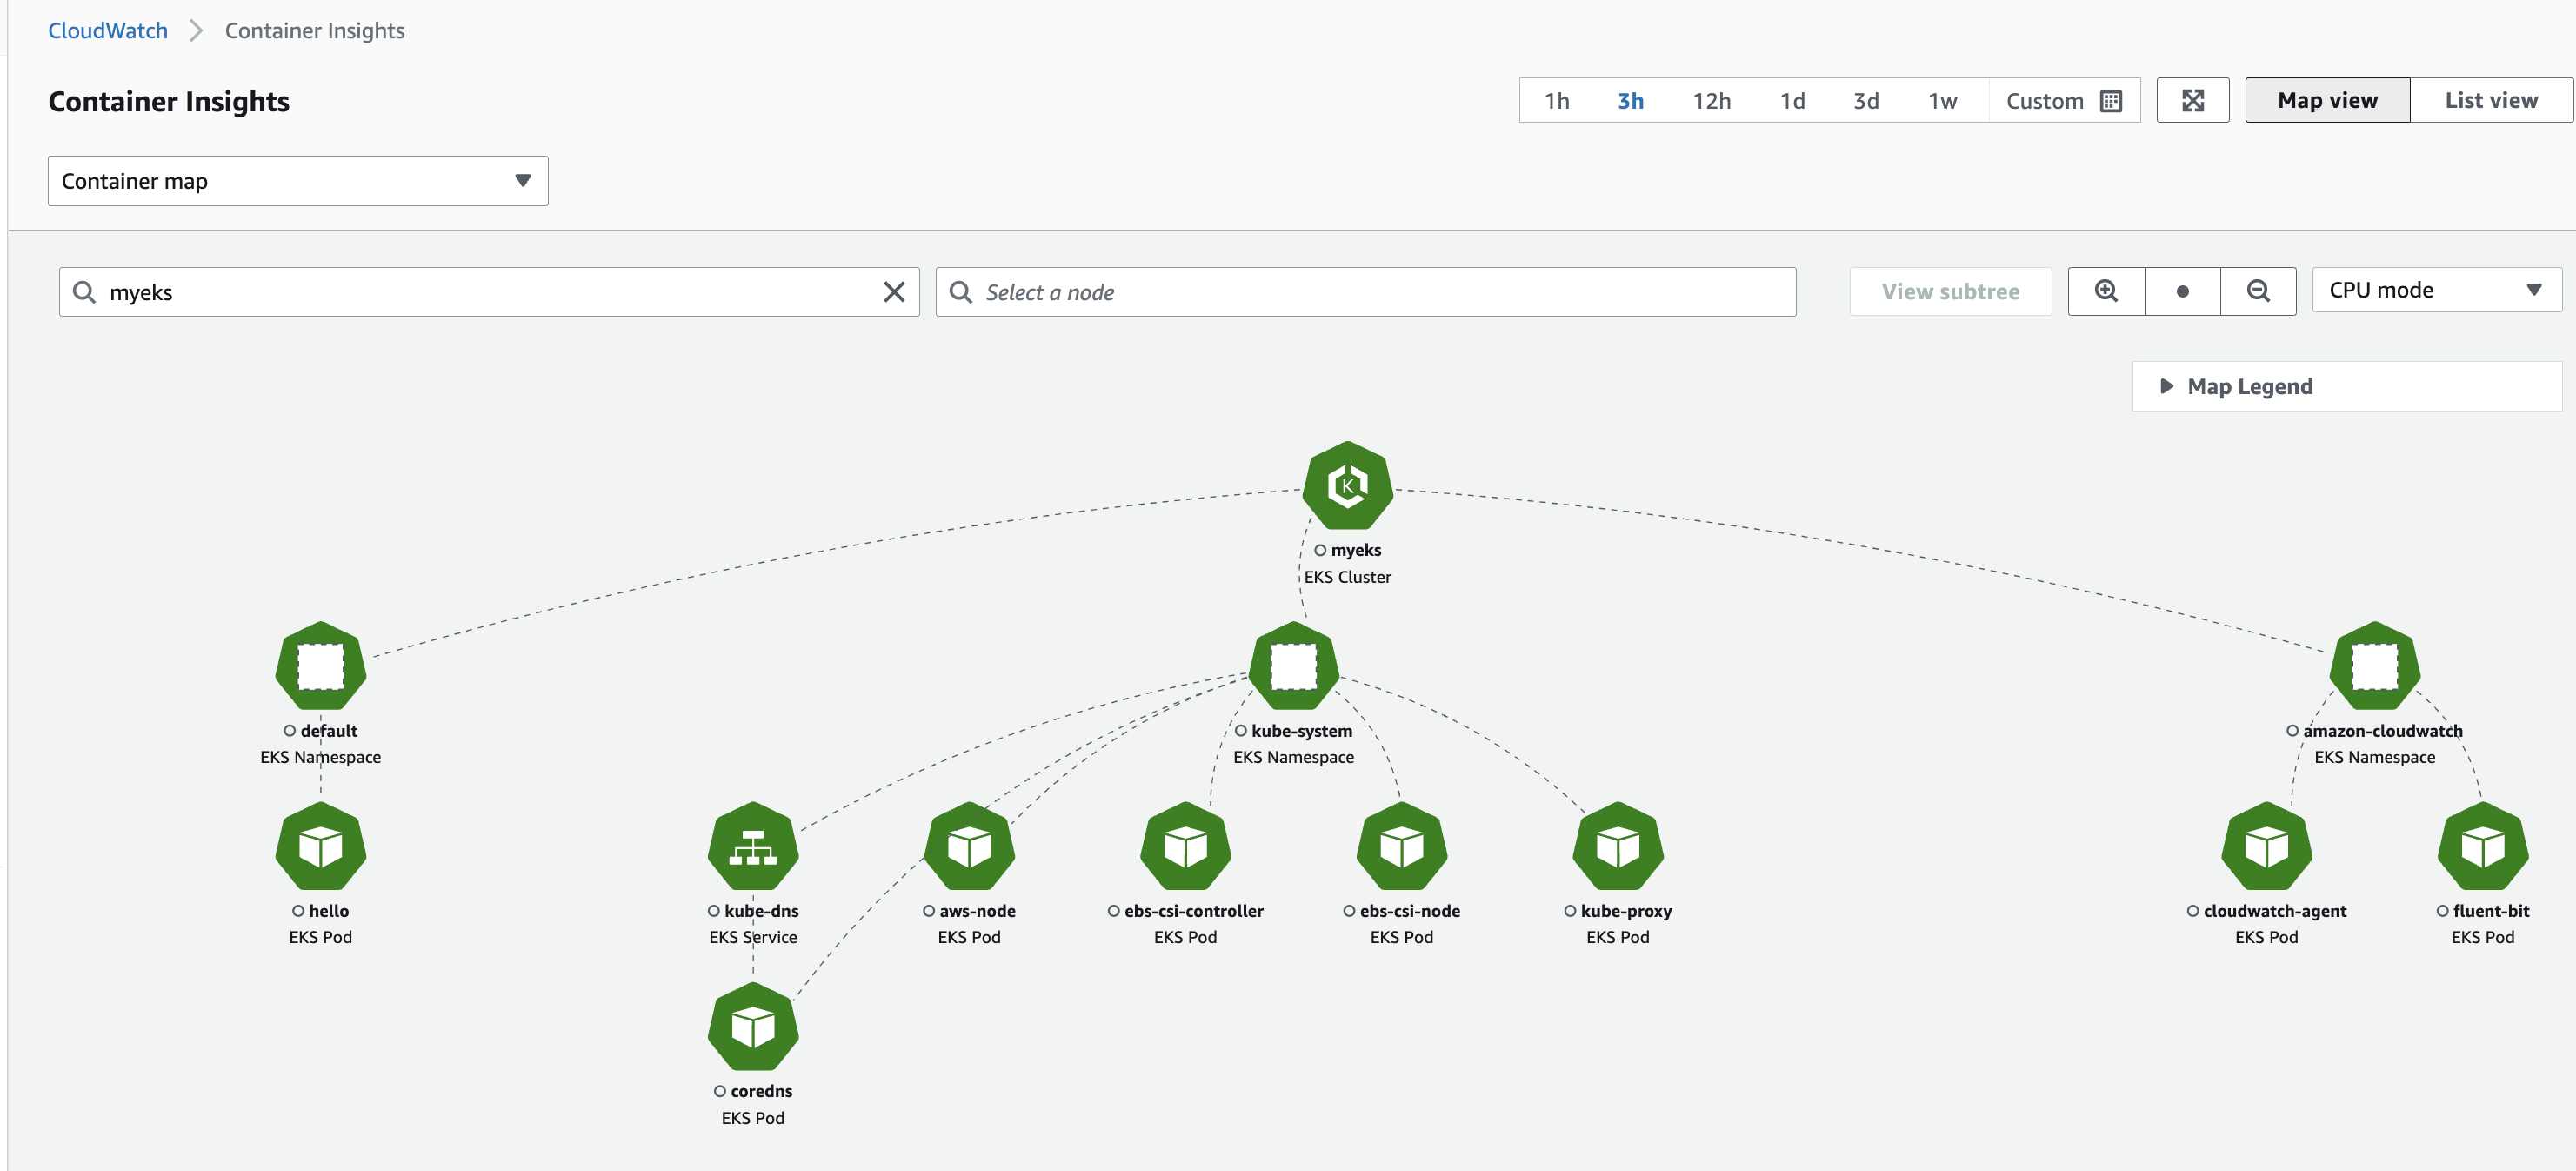Switch to Map view
This screenshot has width=2576, height=1171.
point(2326,100)
